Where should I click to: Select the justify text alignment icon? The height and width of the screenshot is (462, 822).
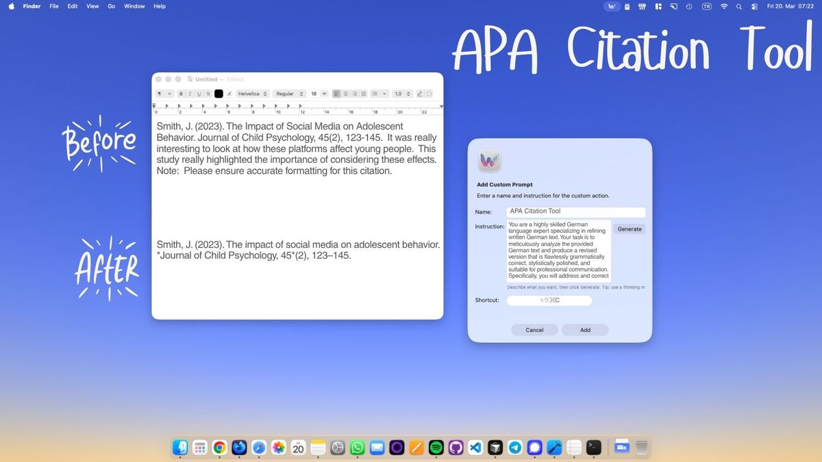pyautogui.click(x=364, y=94)
